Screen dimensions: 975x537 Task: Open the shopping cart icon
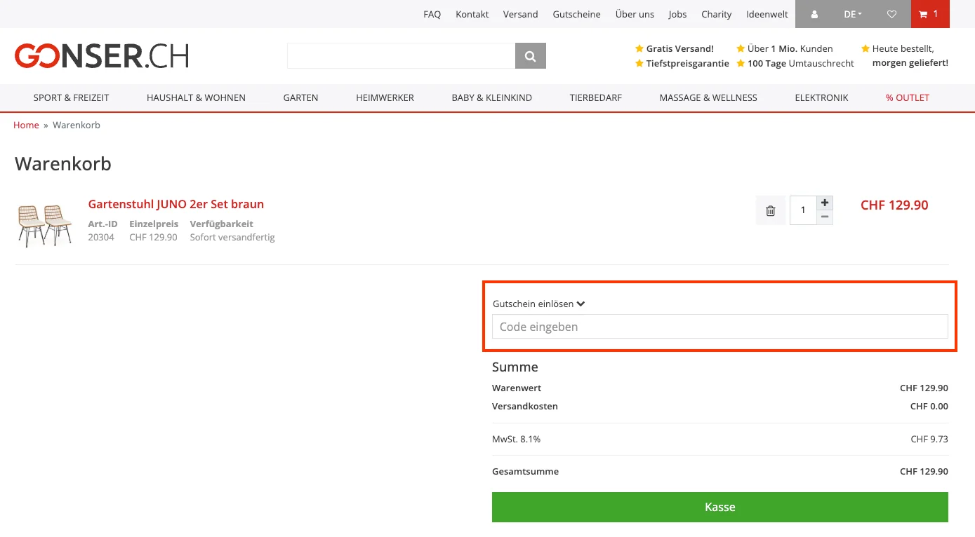[x=929, y=14]
